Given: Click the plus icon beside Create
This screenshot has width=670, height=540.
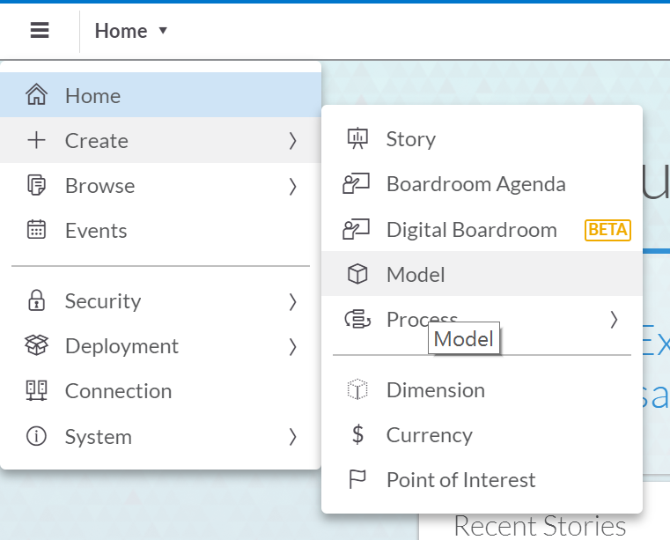Looking at the screenshot, I should tap(36, 140).
